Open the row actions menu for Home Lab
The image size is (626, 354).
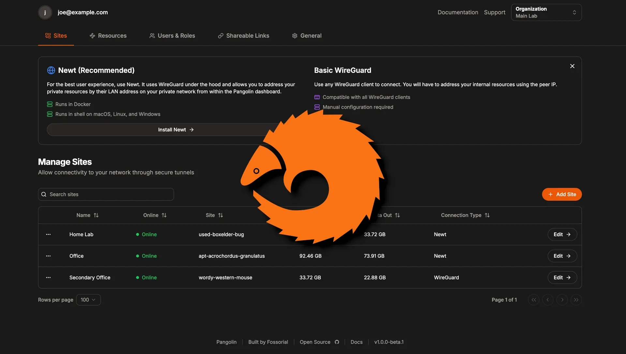click(x=48, y=234)
